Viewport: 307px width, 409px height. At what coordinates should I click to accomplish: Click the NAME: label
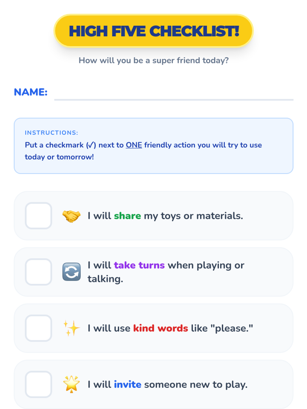tap(31, 92)
